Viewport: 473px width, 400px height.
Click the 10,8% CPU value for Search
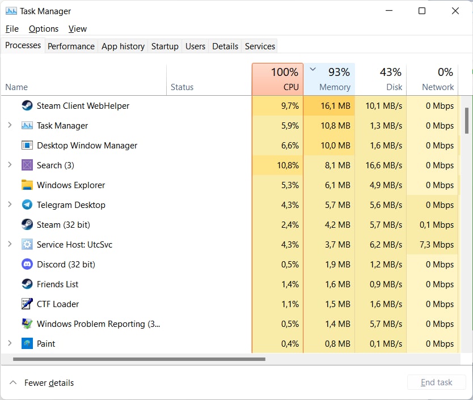tap(288, 165)
